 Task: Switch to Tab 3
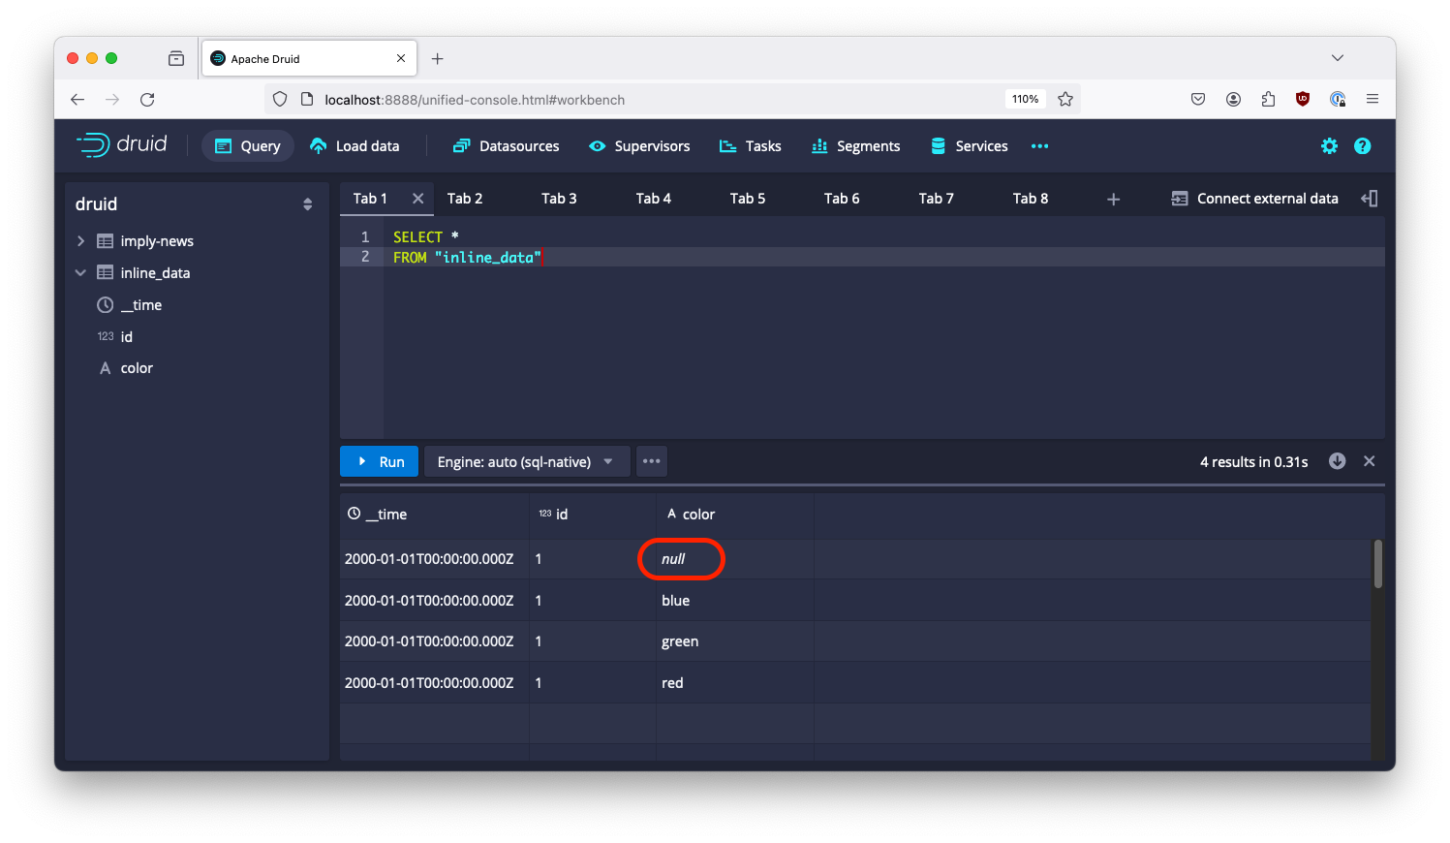point(559,198)
